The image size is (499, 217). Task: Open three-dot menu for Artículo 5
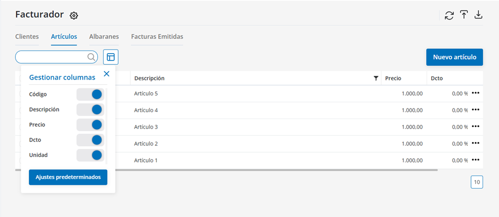coord(476,93)
